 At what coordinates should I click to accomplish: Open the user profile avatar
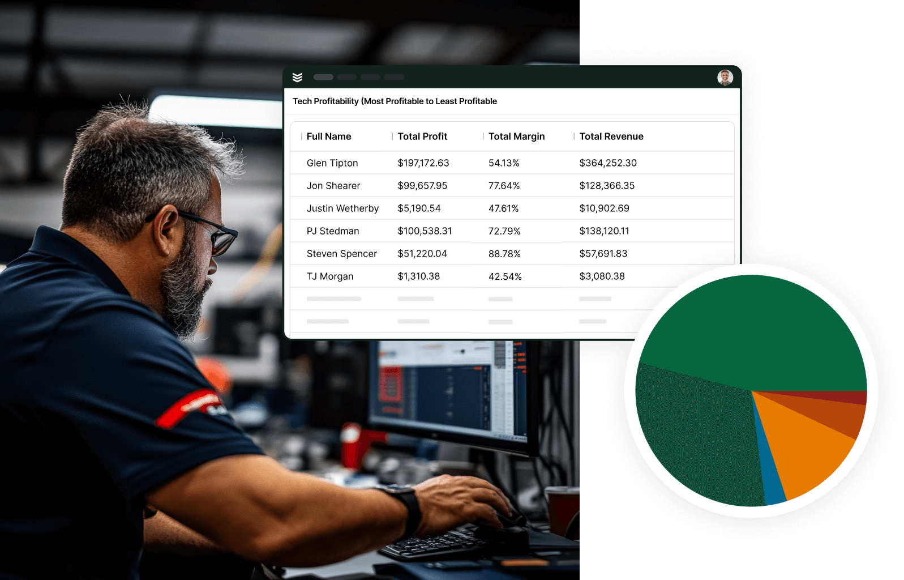point(725,78)
